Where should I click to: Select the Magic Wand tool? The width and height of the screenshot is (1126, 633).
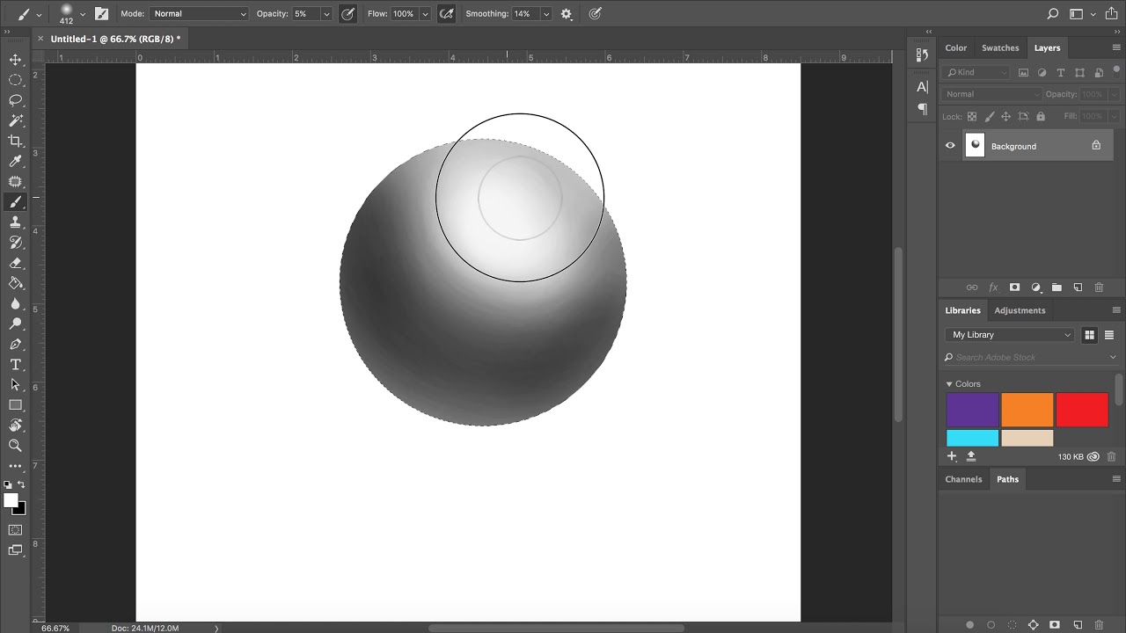coord(15,120)
